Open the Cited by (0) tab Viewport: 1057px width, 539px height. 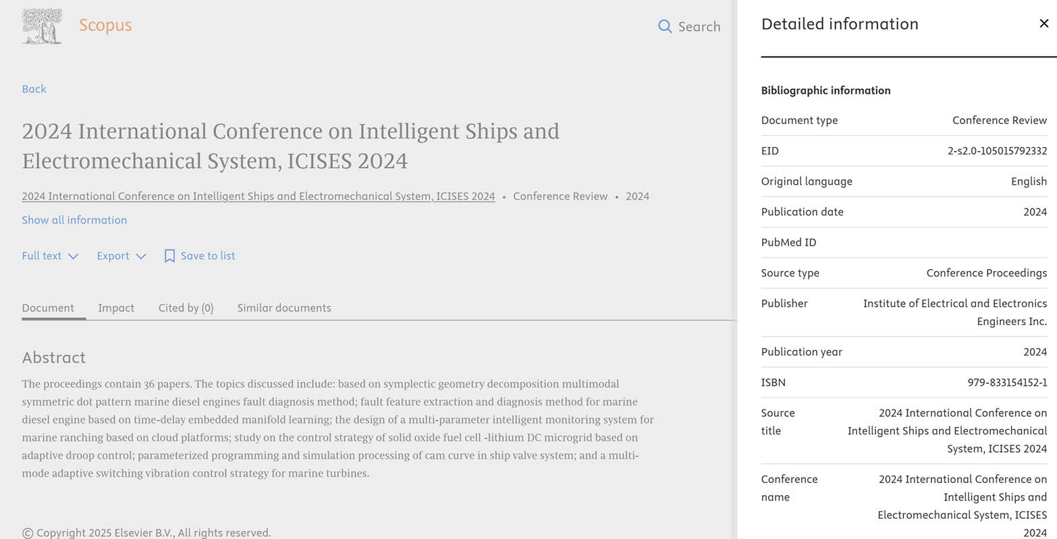186,308
